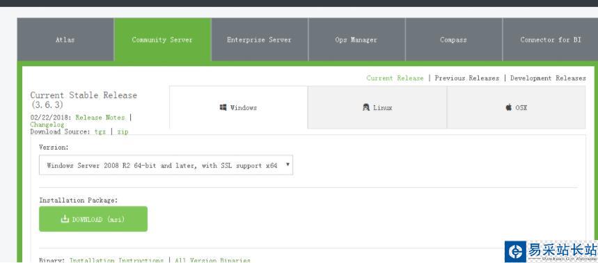Image resolution: width=598 pixels, height=263 pixels.
Task: Open the Version dropdown for Windows Server 2008 R2
Action: pos(166,165)
